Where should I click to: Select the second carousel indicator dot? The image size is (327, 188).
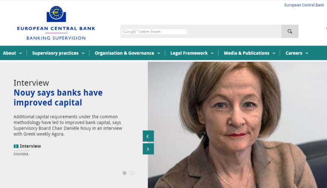coord(132,173)
